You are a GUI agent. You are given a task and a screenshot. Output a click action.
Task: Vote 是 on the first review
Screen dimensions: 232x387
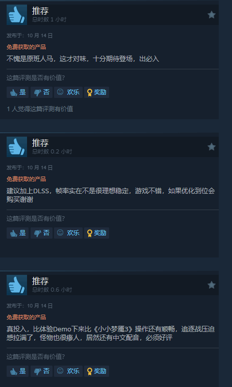(x=17, y=92)
